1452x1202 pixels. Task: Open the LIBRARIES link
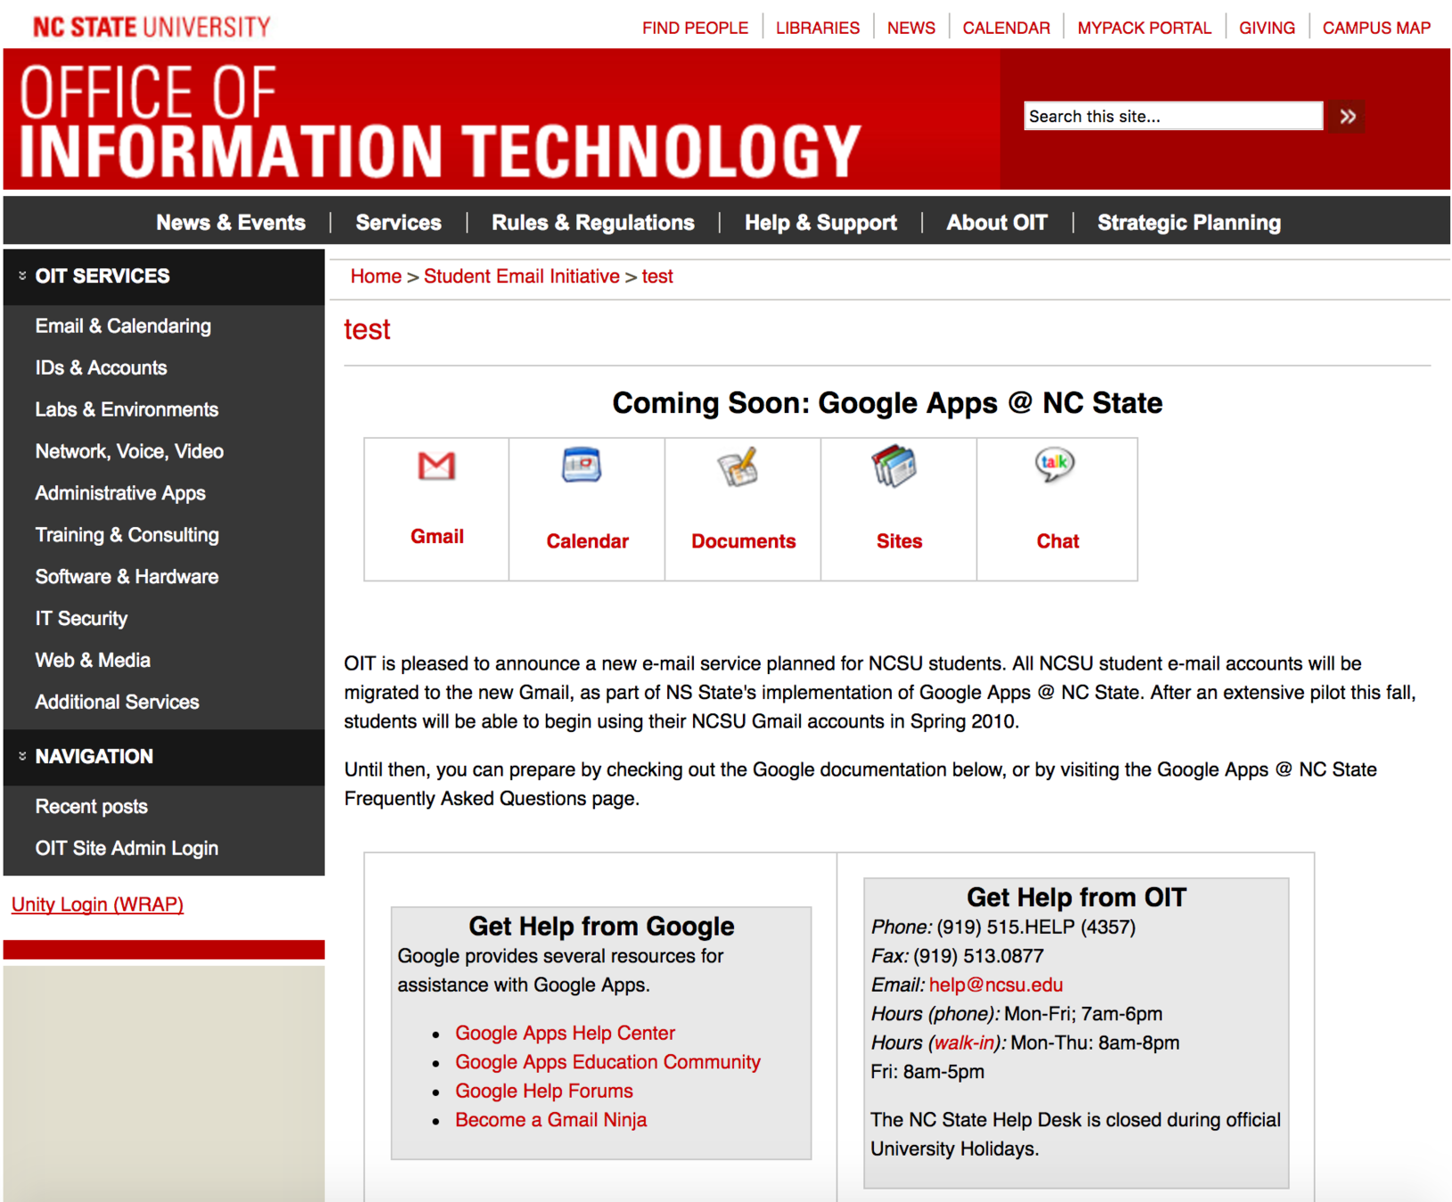pyautogui.click(x=818, y=28)
